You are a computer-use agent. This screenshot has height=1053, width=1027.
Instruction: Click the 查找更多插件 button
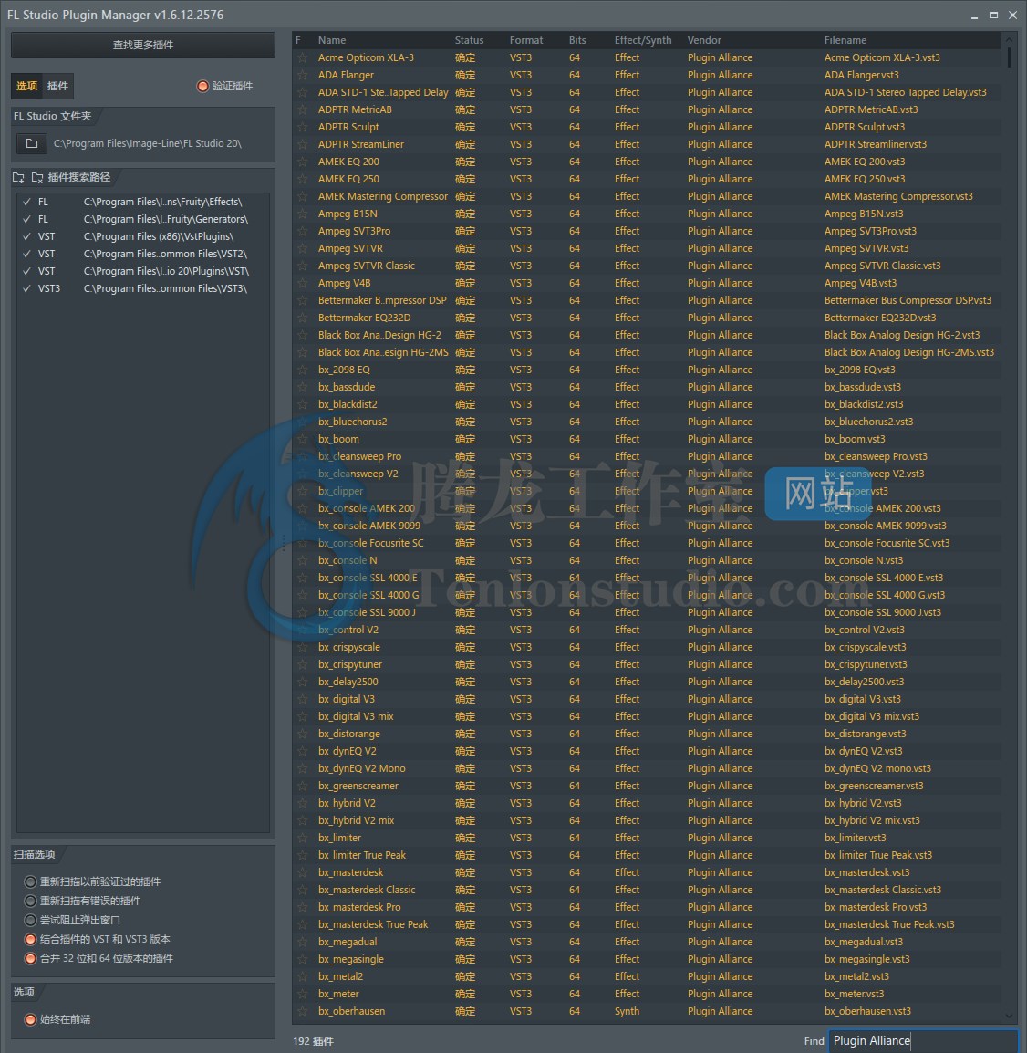point(143,45)
